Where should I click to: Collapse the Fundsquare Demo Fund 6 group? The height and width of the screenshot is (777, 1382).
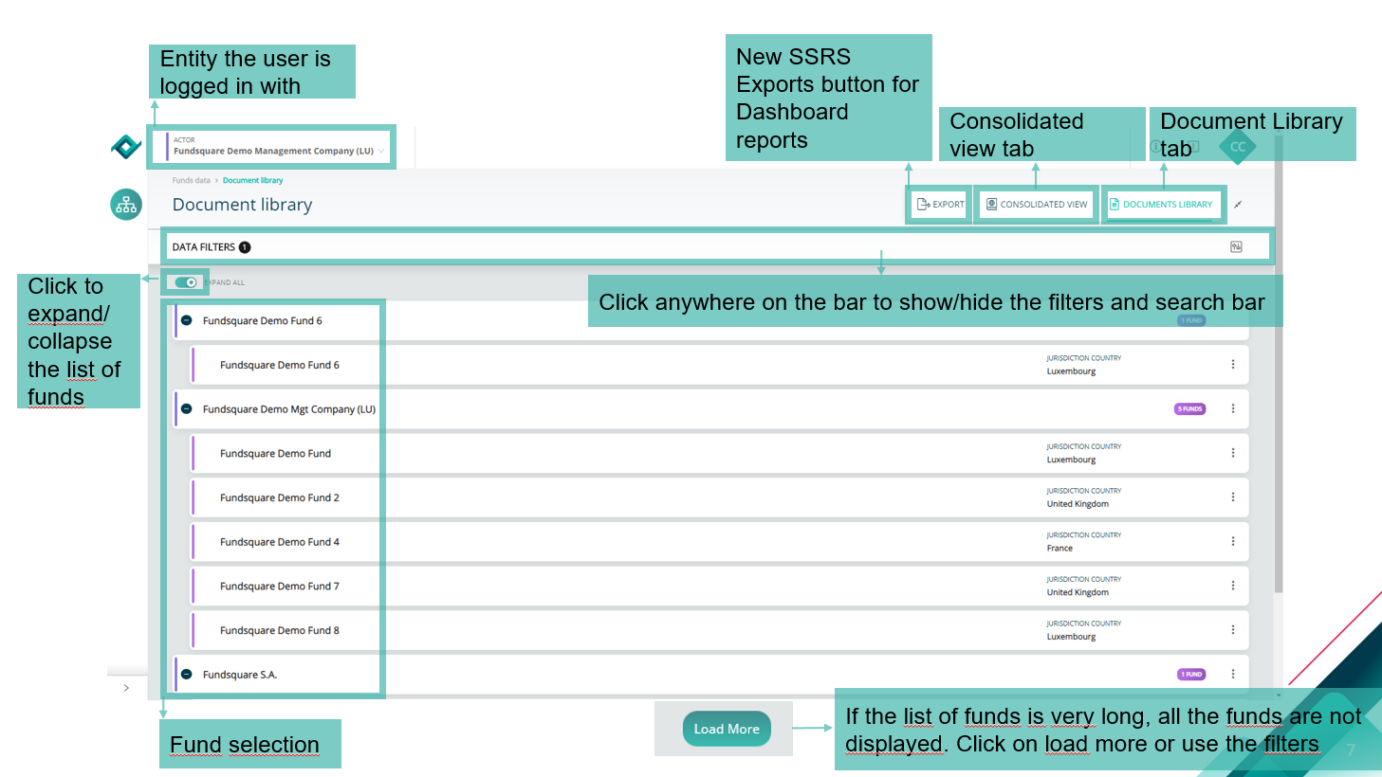tap(186, 321)
